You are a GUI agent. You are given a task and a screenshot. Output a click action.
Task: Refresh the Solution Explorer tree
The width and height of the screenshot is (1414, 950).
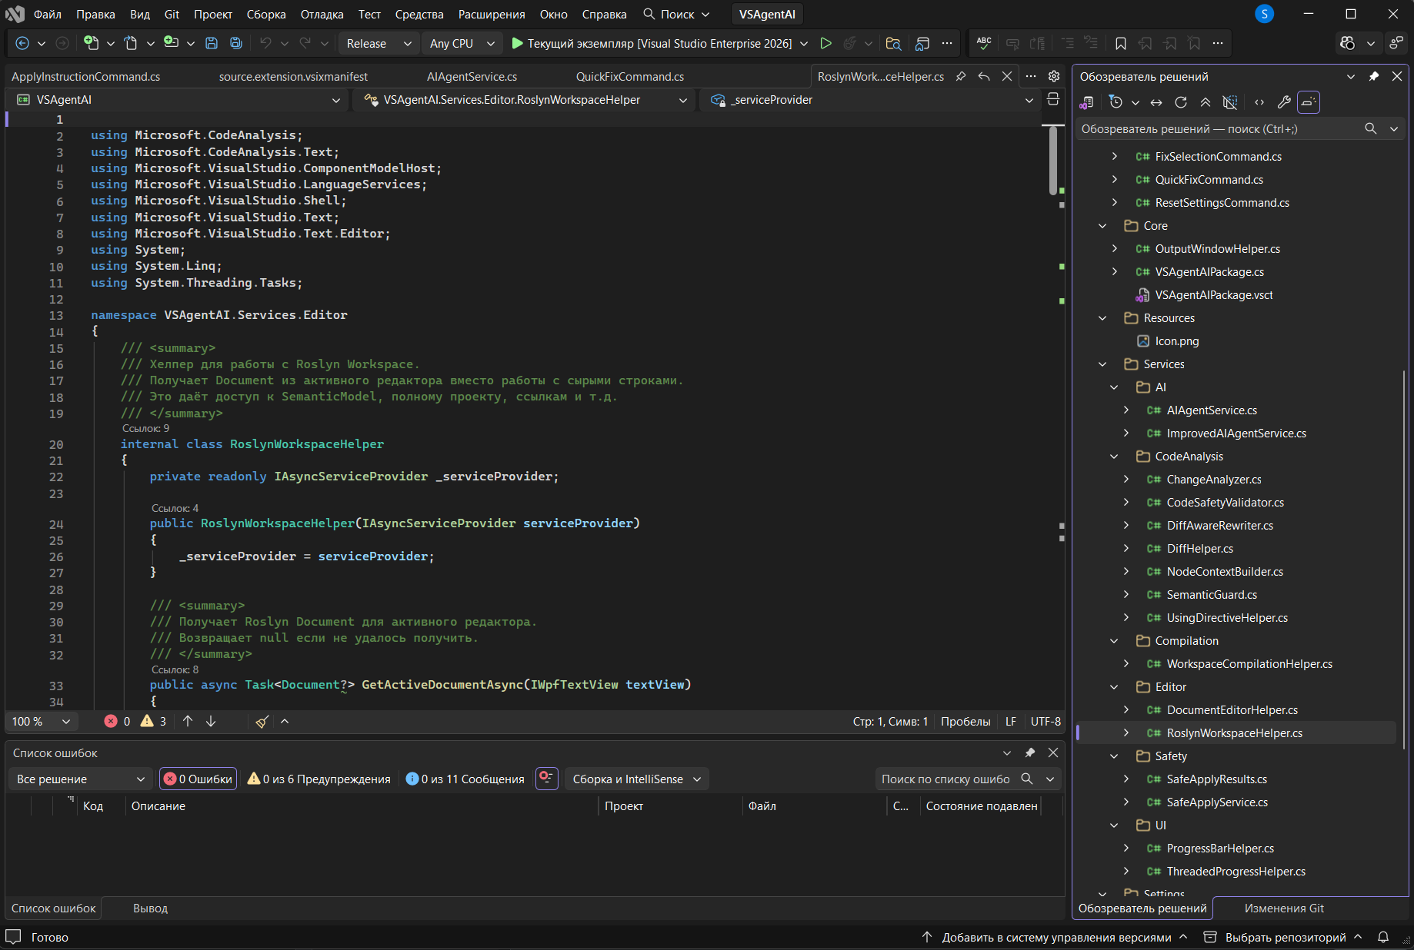(1181, 102)
